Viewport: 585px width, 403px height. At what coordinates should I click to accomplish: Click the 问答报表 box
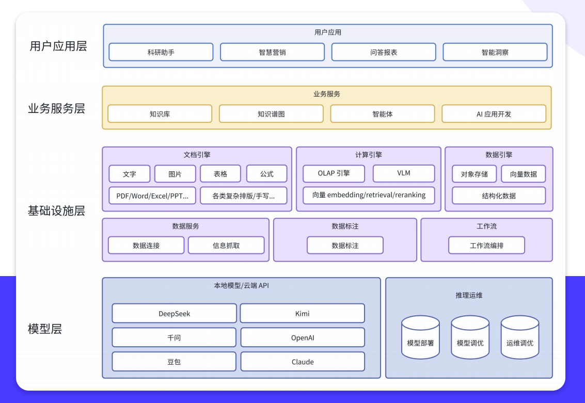point(384,52)
